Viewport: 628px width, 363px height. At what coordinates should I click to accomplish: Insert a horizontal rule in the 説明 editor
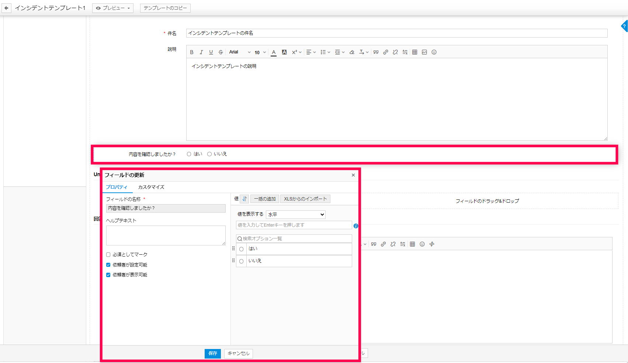pyautogui.click(x=405, y=52)
